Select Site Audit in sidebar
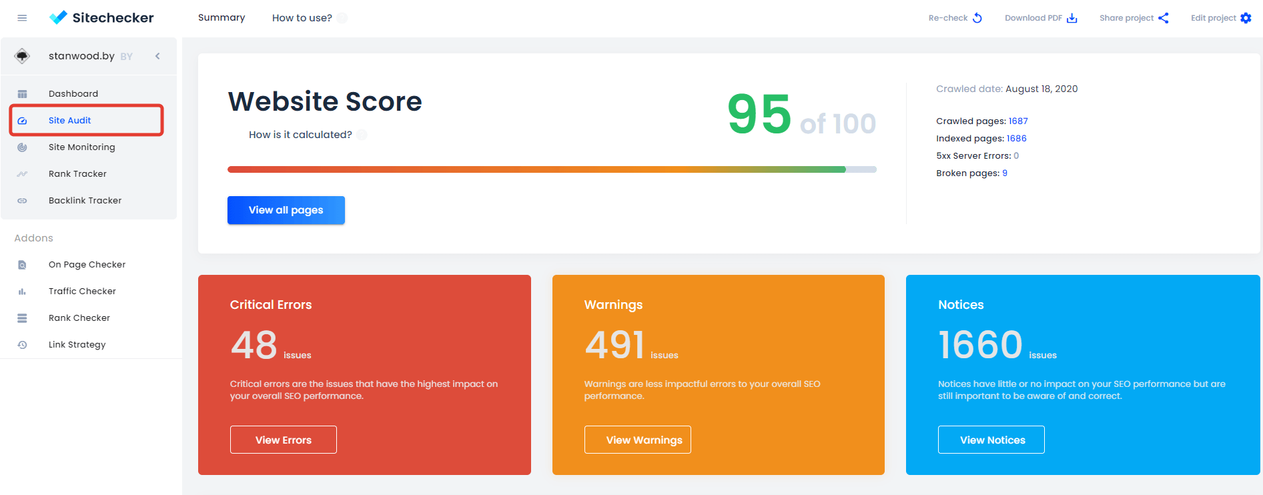 pos(70,121)
